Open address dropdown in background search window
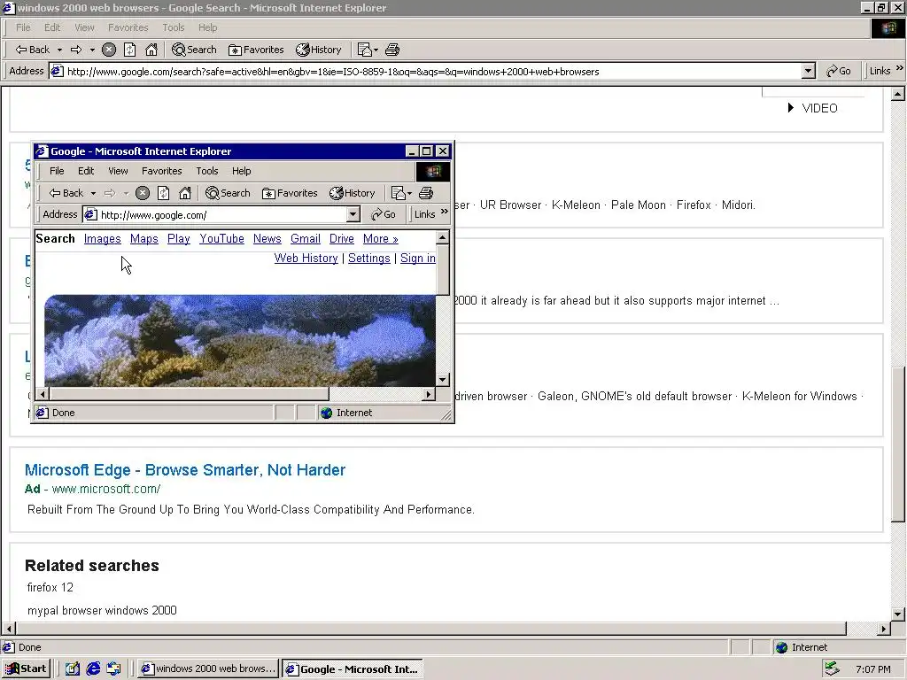The image size is (907, 680). coord(809,71)
